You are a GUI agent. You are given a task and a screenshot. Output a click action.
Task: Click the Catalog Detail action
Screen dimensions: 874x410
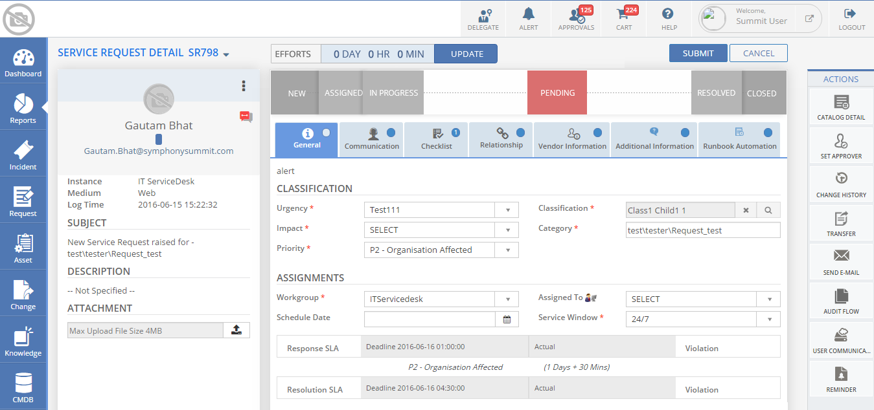point(841,108)
